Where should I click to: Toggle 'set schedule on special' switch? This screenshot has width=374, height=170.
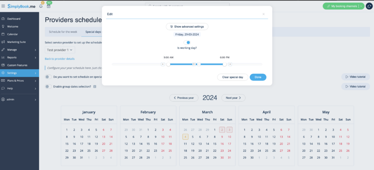tap(49, 77)
